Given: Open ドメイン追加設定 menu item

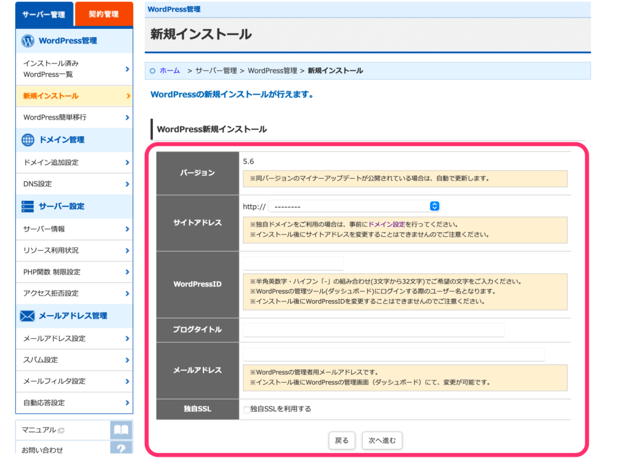Looking at the screenshot, I should pyautogui.click(x=74, y=163).
